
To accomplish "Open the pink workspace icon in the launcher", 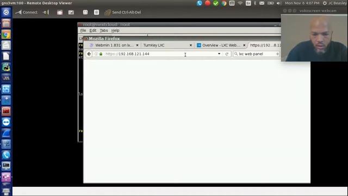I will point(6,177).
